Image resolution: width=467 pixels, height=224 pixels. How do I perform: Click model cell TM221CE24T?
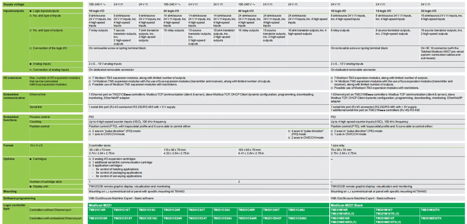(197, 218)
